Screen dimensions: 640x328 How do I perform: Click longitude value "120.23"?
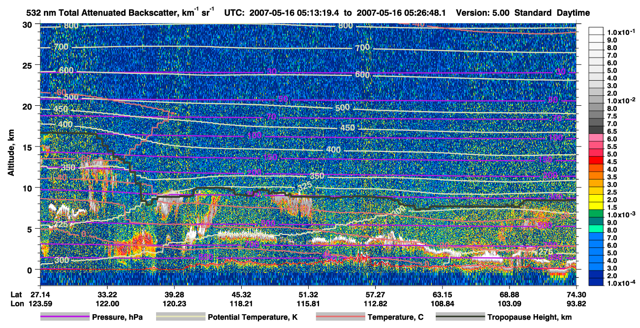pos(174,303)
